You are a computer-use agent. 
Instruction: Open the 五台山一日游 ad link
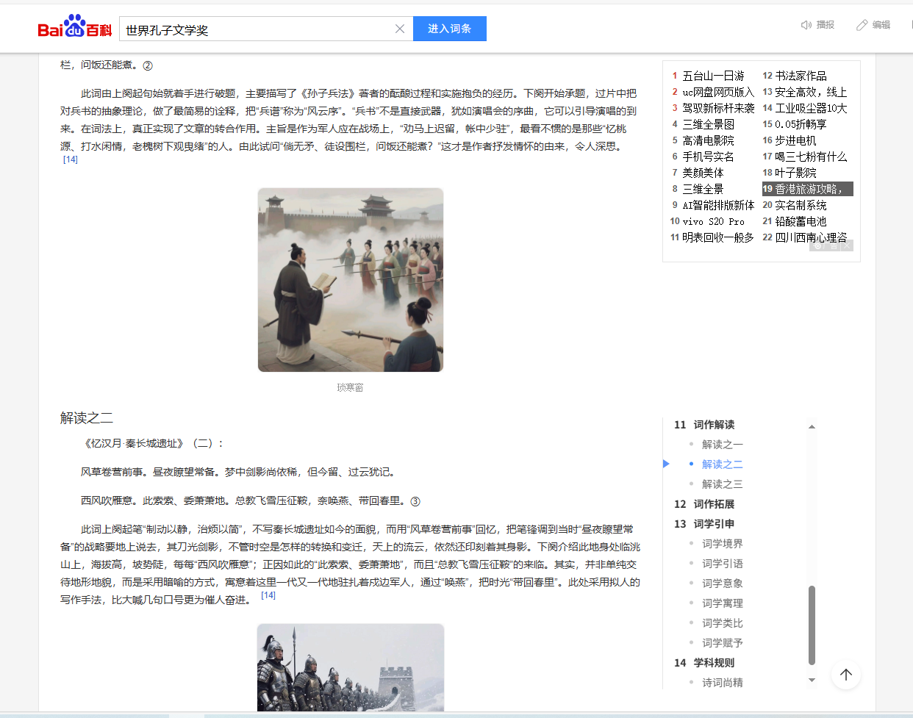click(x=713, y=76)
